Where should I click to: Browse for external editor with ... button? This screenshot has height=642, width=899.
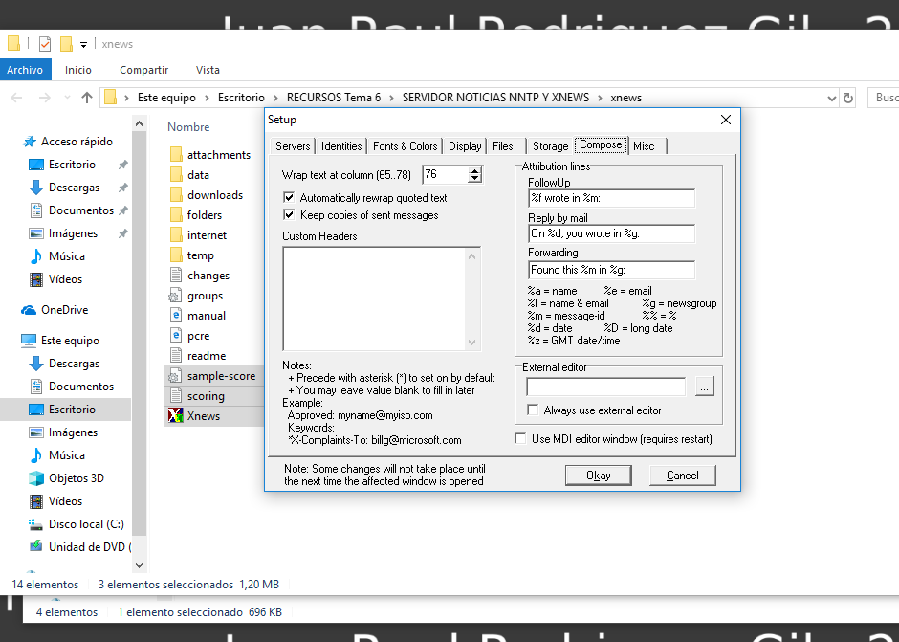[x=704, y=387]
